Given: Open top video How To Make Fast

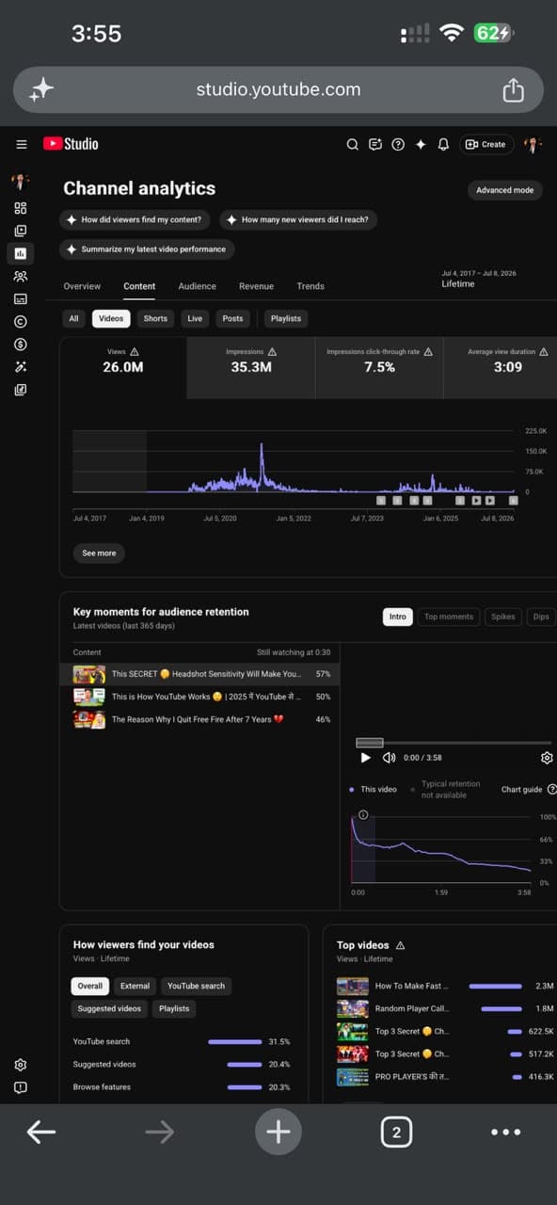Looking at the screenshot, I should click(x=445, y=986).
